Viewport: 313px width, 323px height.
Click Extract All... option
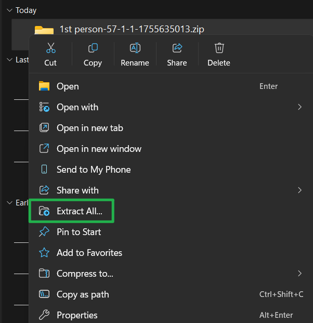(80, 211)
